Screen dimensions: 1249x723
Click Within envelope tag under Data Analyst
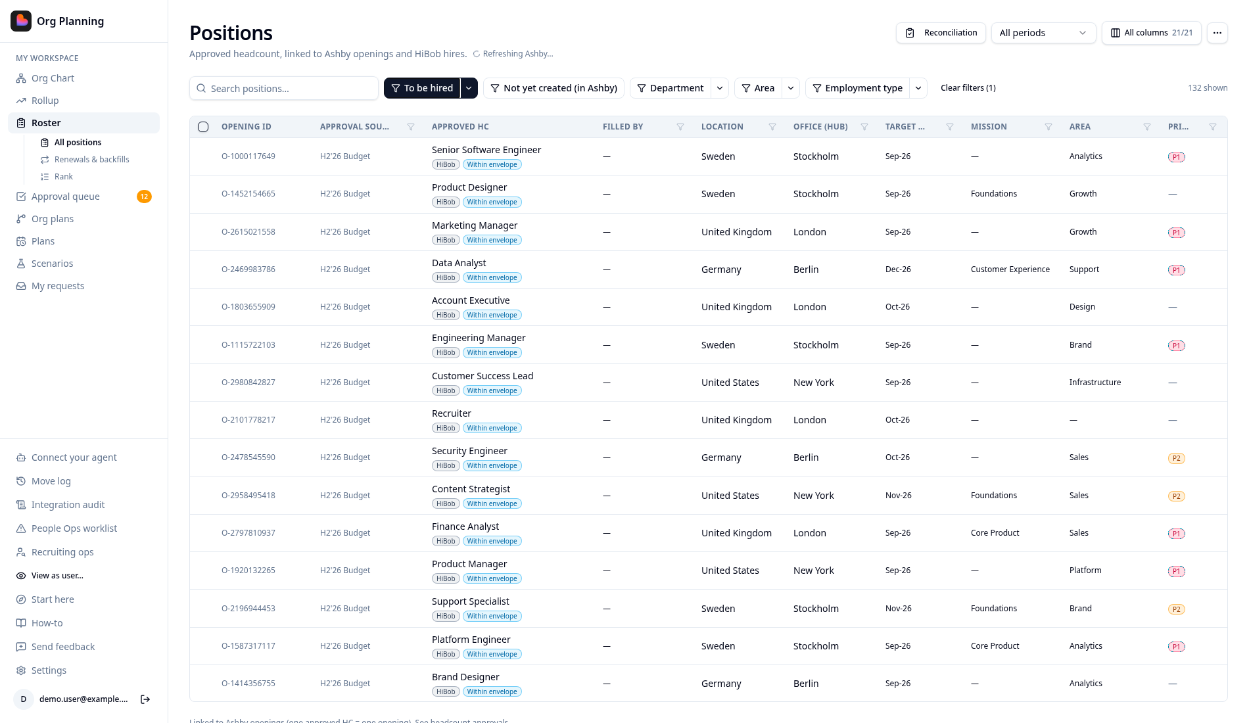492,278
